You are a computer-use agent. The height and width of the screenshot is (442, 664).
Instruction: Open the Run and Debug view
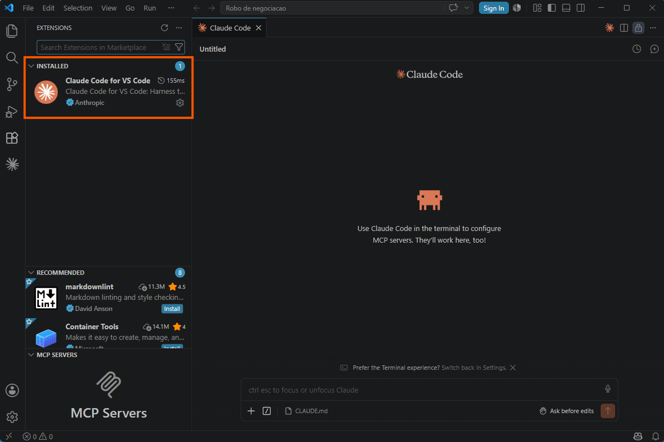(12, 112)
